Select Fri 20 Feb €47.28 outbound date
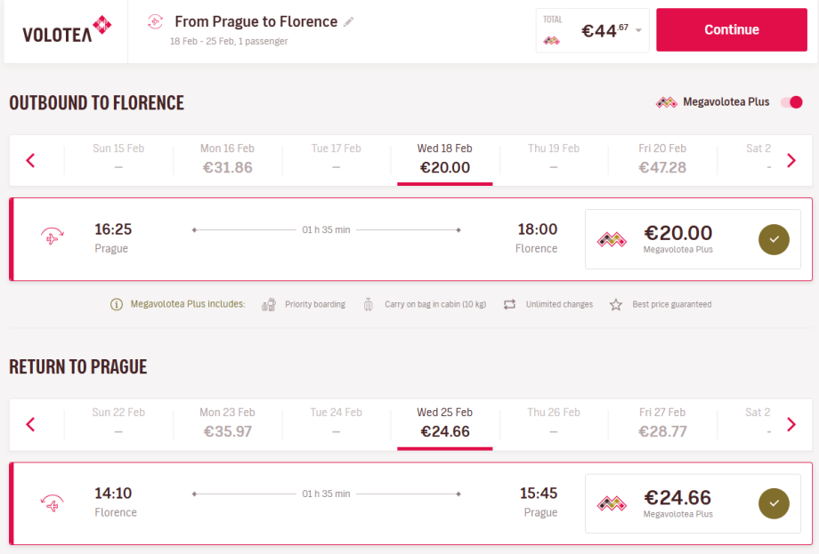Image resolution: width=819 pixels, height=554 pixels. 662,158
